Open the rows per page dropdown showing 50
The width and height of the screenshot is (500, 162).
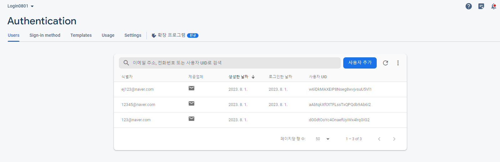tap(323, 139)
